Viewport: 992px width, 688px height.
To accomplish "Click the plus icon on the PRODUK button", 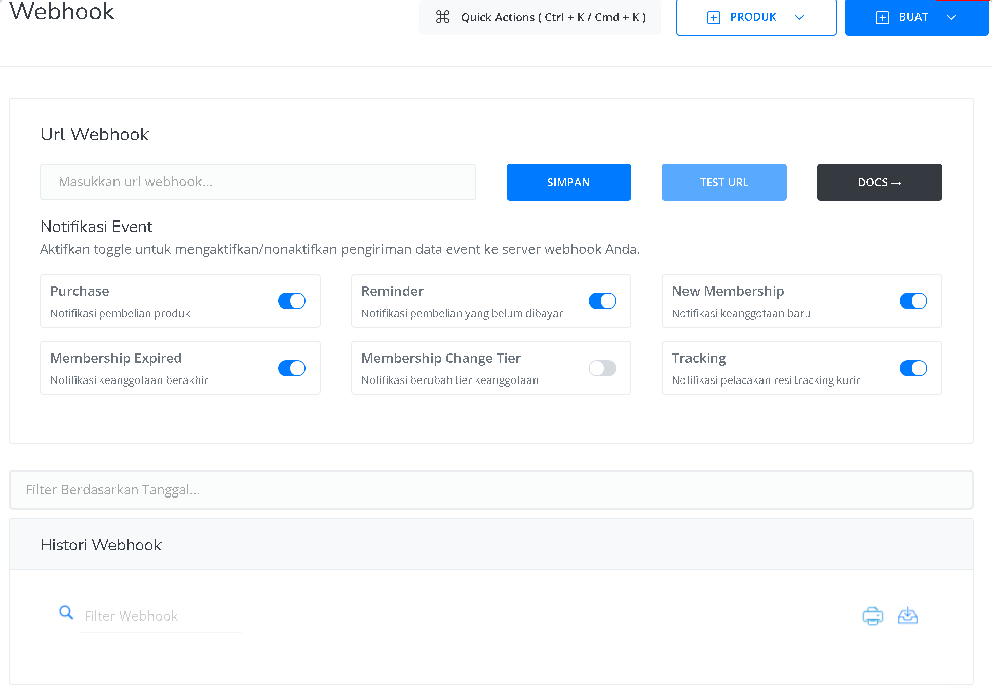I will (x=713, y=18).
